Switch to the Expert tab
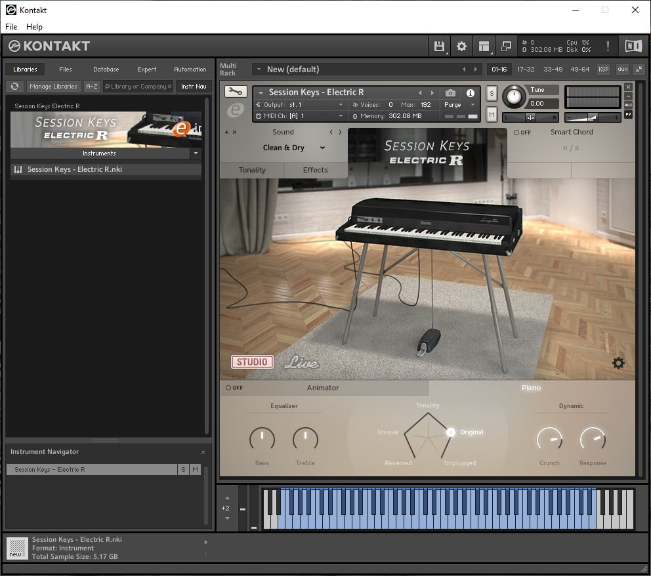Screen dimensions: 651x576 click(x=146, y=70)
